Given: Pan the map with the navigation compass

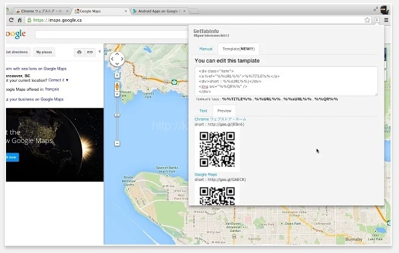Looking at the screenshot, I should point(117,59).
